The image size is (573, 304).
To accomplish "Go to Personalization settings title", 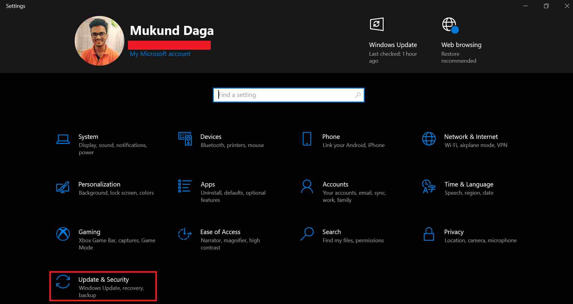I will [99, 184].
